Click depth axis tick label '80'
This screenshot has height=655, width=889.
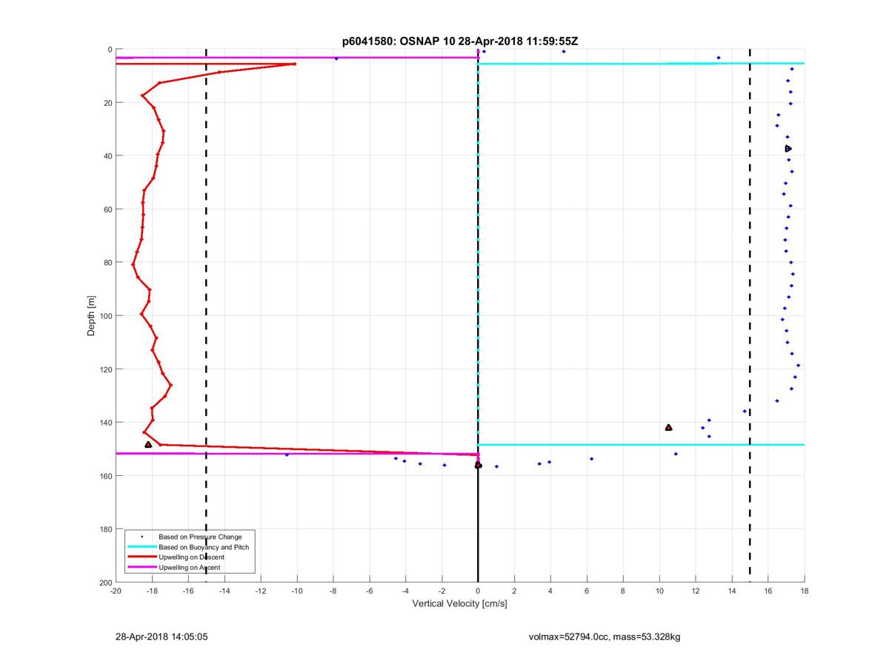[x=107, y=263]
